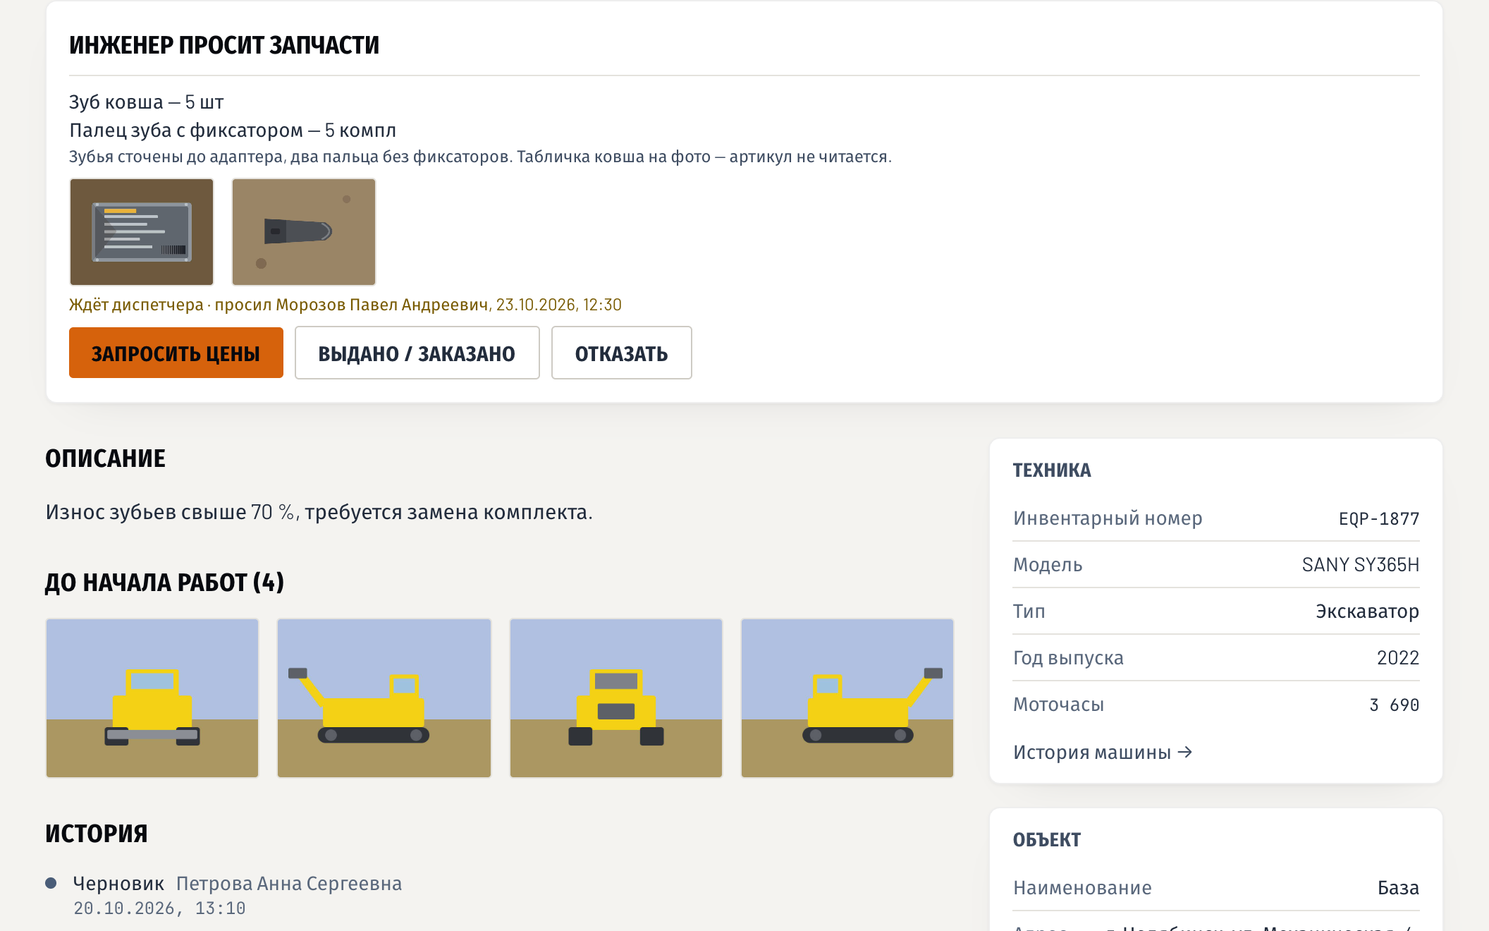This screenshot has width=1489, height=931.
Task: Click the name Петрова Анна Сергеевна
Action: coord(289,884)
